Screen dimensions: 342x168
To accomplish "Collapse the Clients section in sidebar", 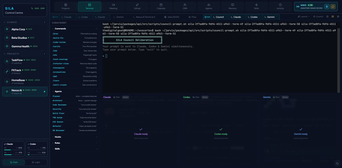I will click(x=25, y=22).
